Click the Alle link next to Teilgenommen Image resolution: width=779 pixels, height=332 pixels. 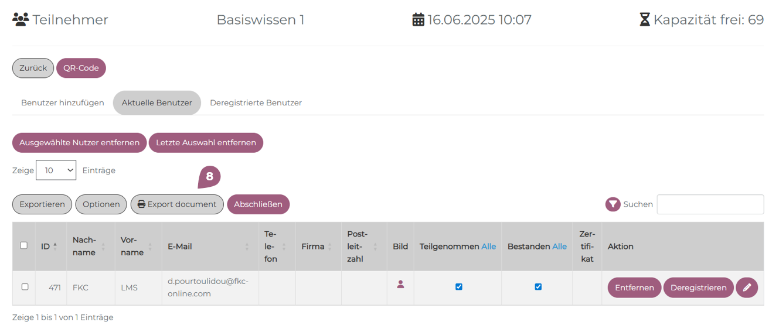[x=488, y=247]
